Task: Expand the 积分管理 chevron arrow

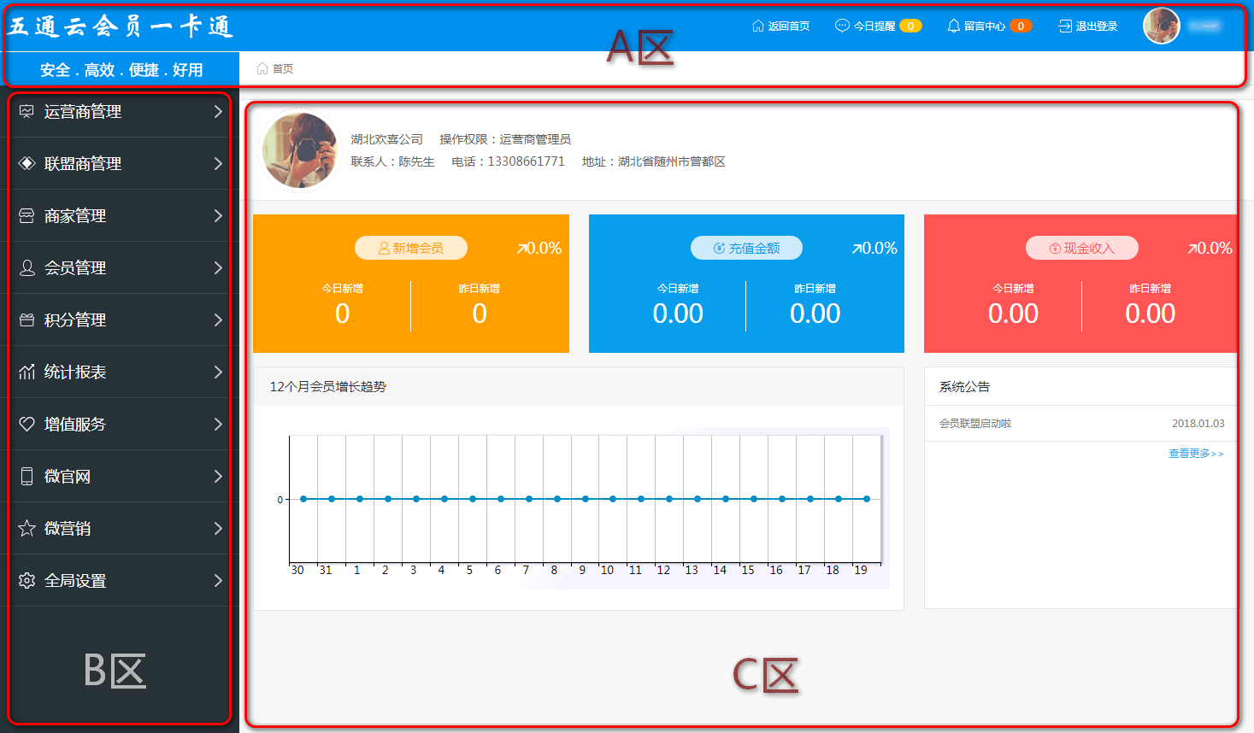Action: tap(218, 320)
